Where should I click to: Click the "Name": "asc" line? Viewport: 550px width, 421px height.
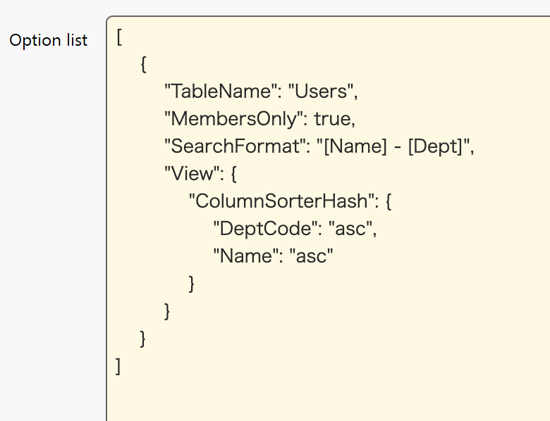point(274,256)
